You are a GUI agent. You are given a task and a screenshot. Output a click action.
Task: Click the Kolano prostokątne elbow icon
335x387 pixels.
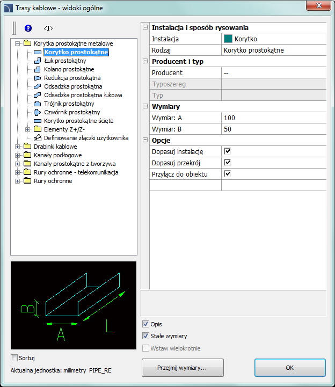point(37,69)
